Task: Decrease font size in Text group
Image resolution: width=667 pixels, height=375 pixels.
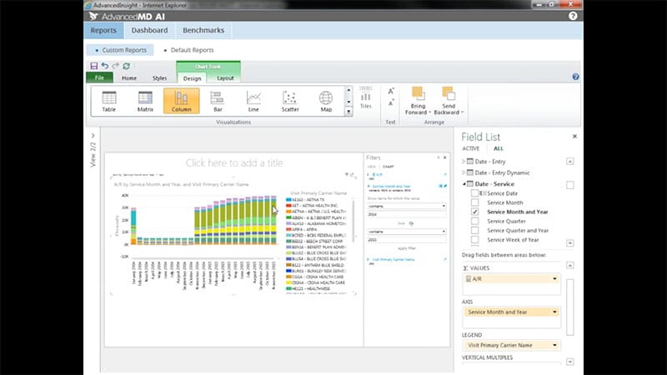Action: (390, 102)
